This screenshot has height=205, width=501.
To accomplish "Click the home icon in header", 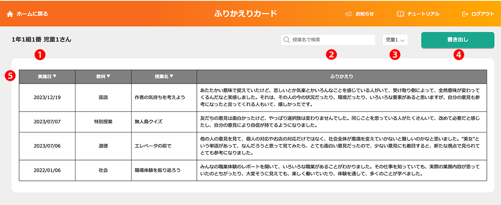I will tap(10, 14).
